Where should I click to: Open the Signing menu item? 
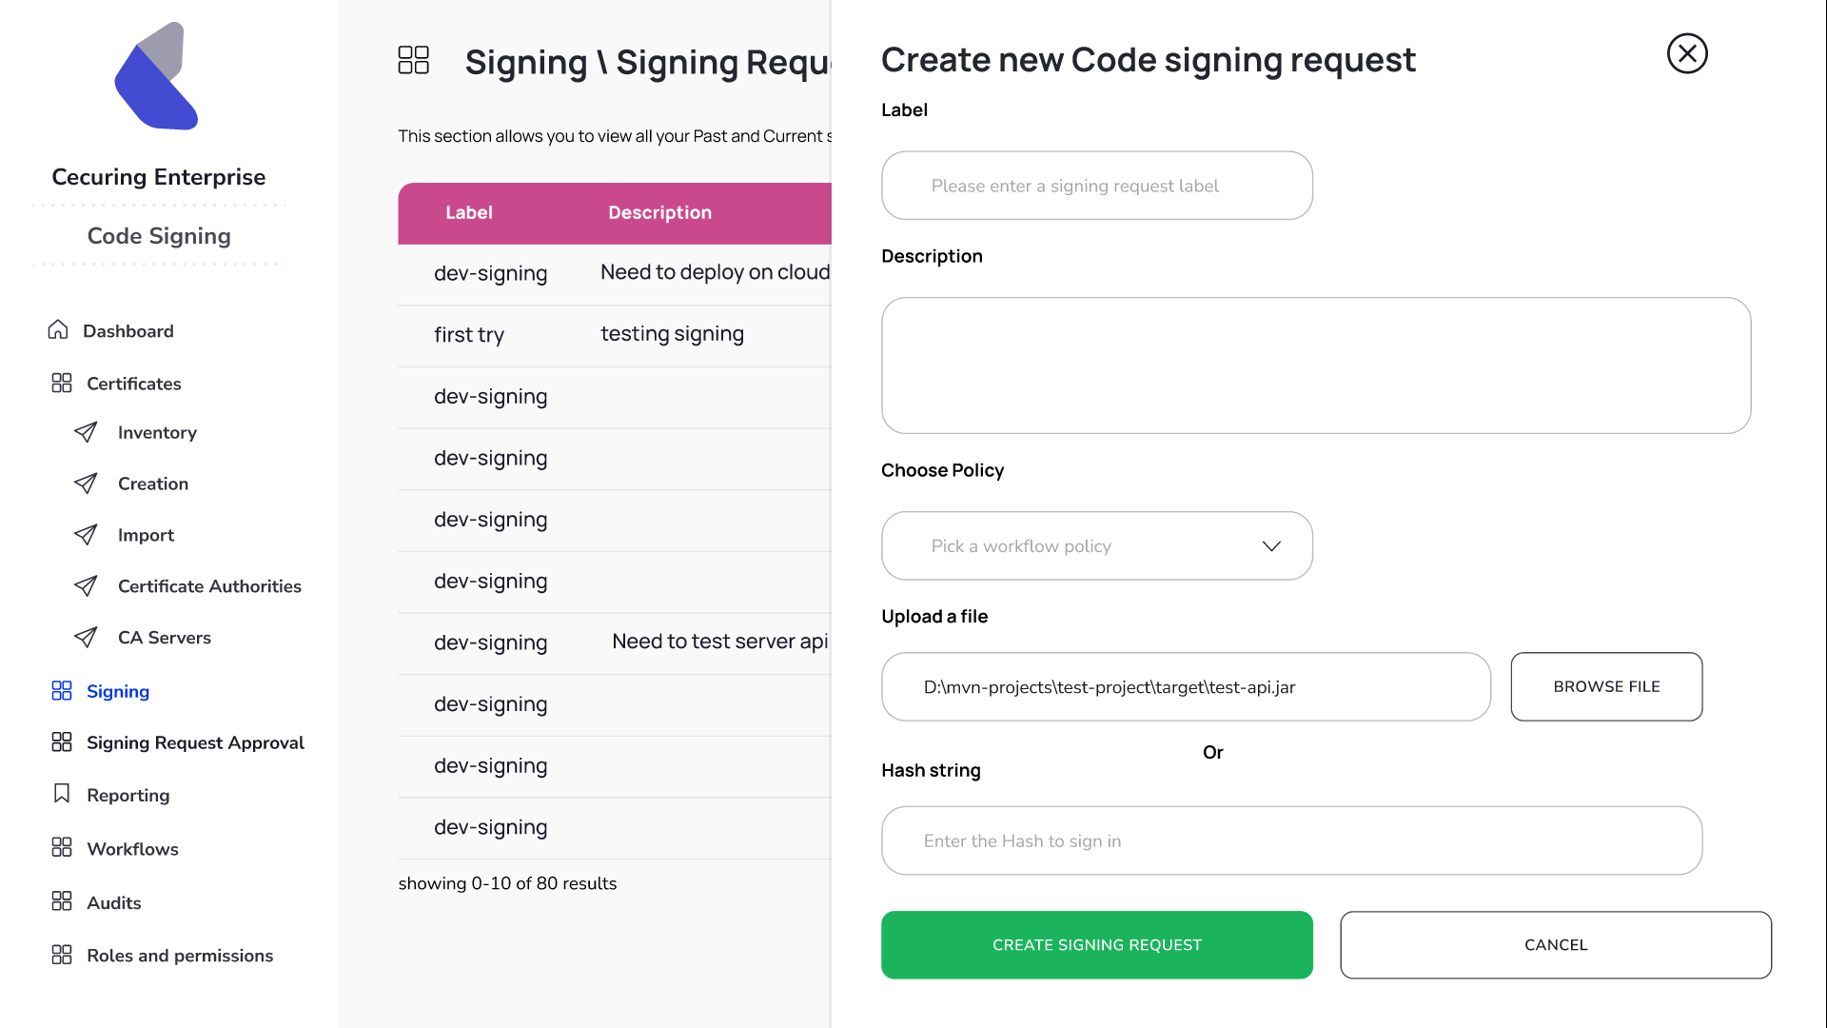118,691
